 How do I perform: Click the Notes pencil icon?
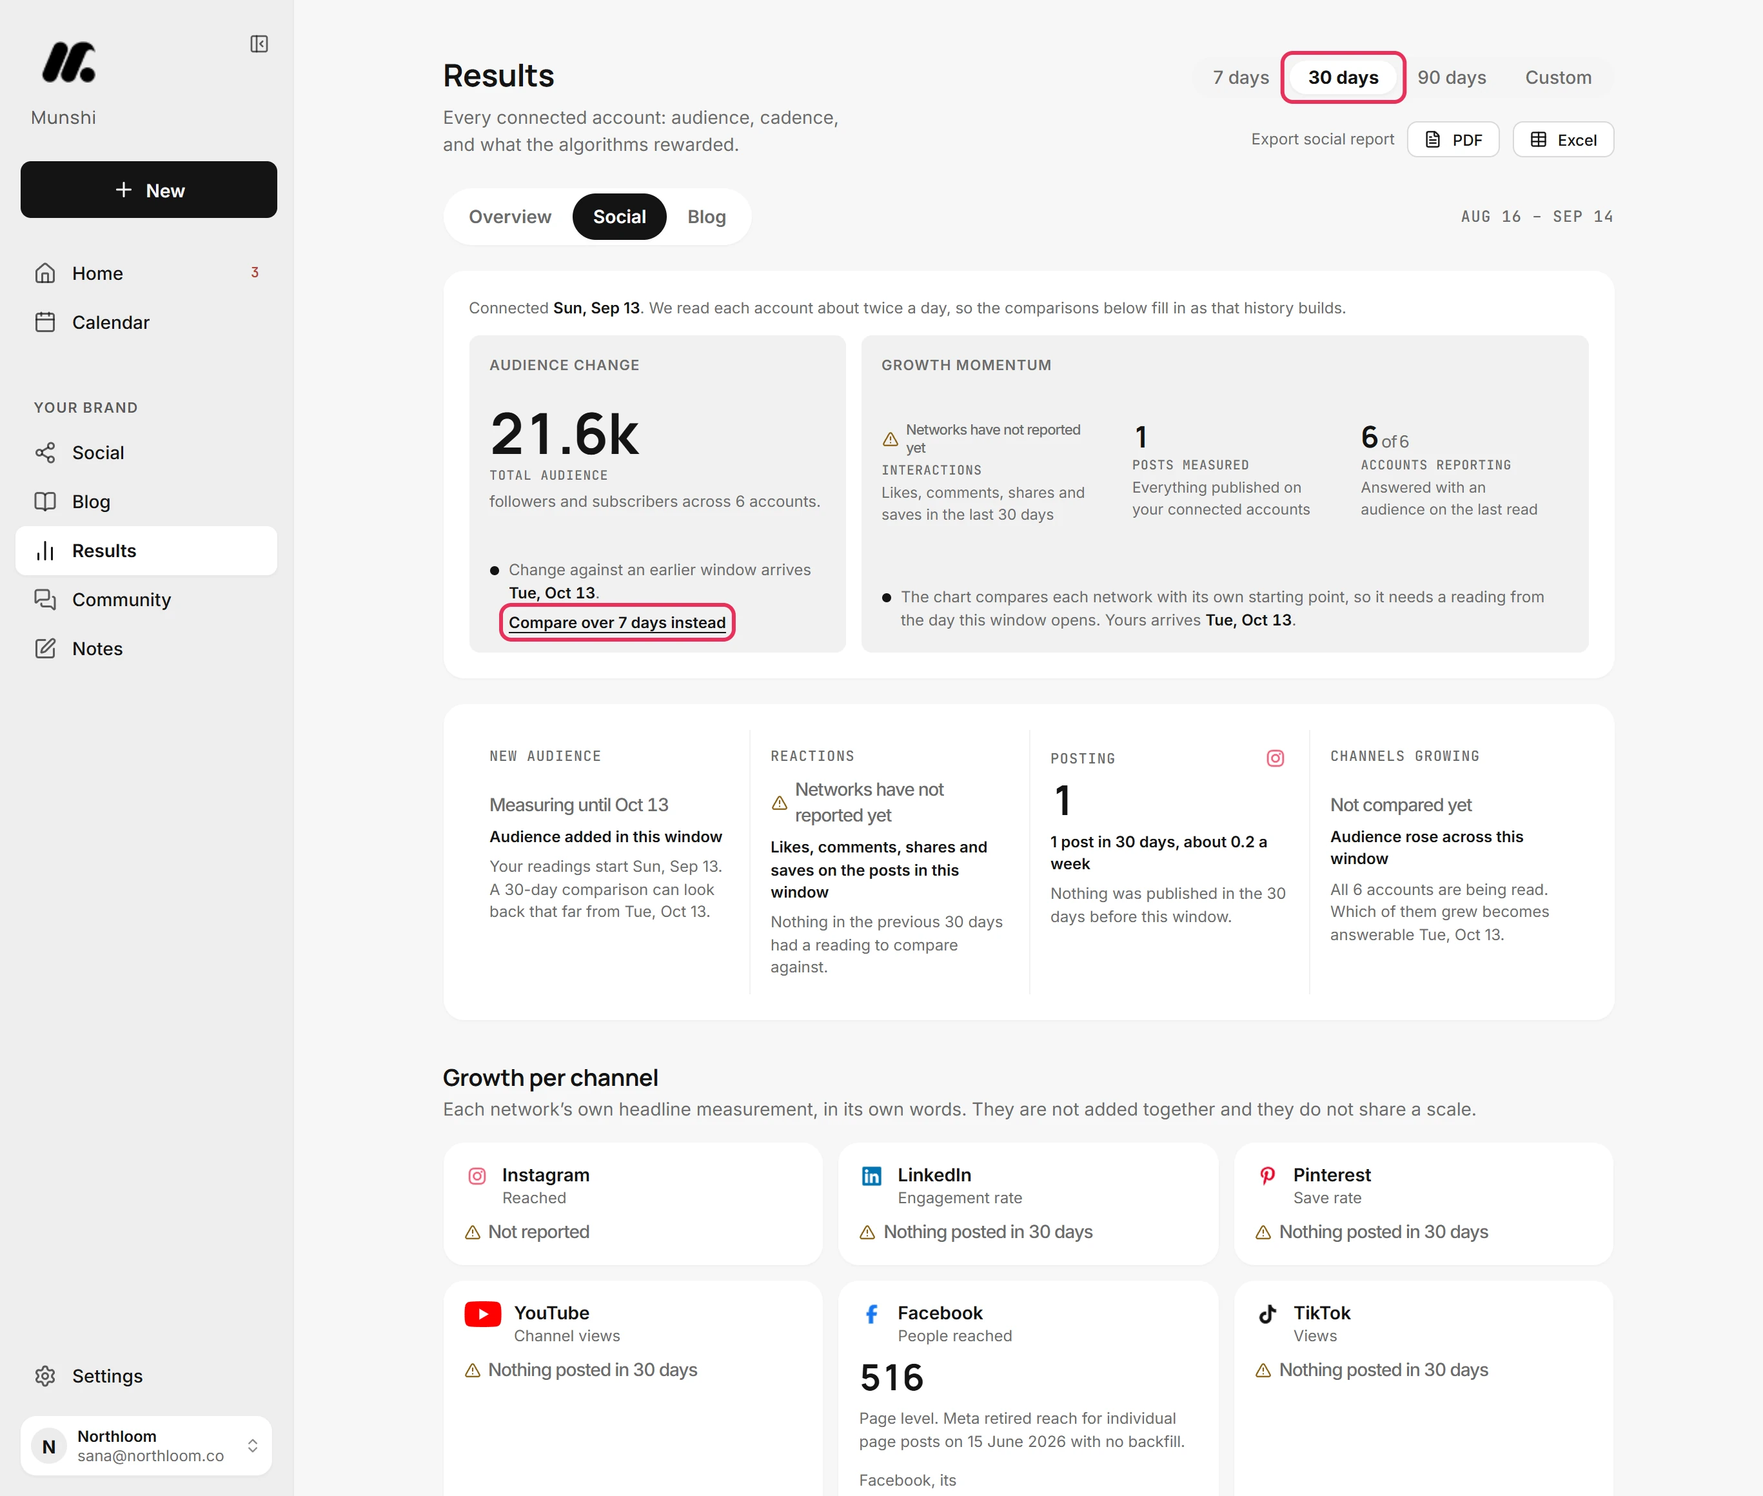point(45,649)
